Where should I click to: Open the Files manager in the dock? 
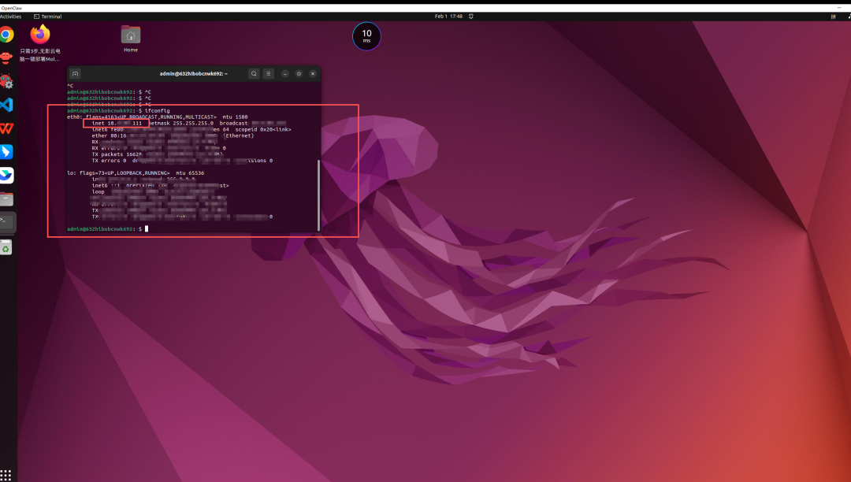pyautogui.click(x=6, y=198)
